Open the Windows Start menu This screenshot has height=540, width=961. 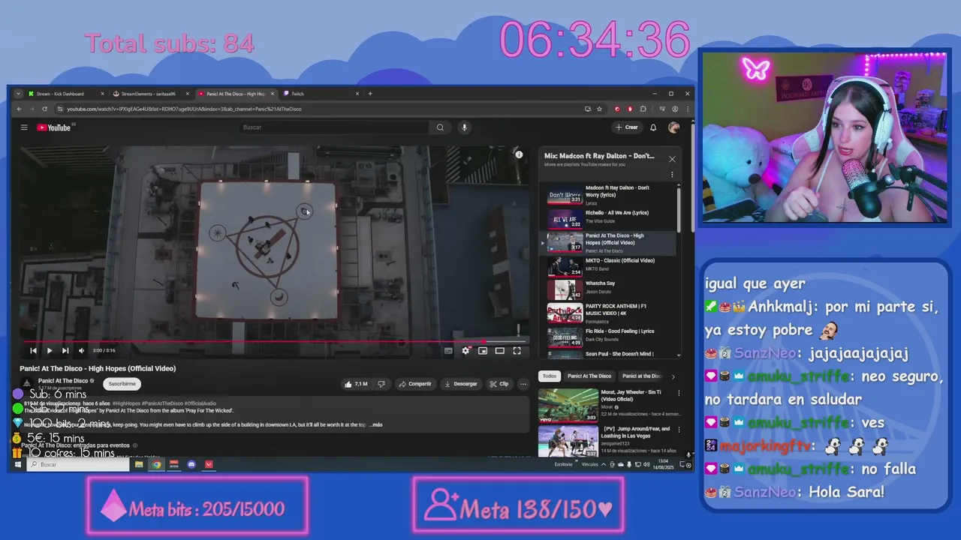click(18, 464)
